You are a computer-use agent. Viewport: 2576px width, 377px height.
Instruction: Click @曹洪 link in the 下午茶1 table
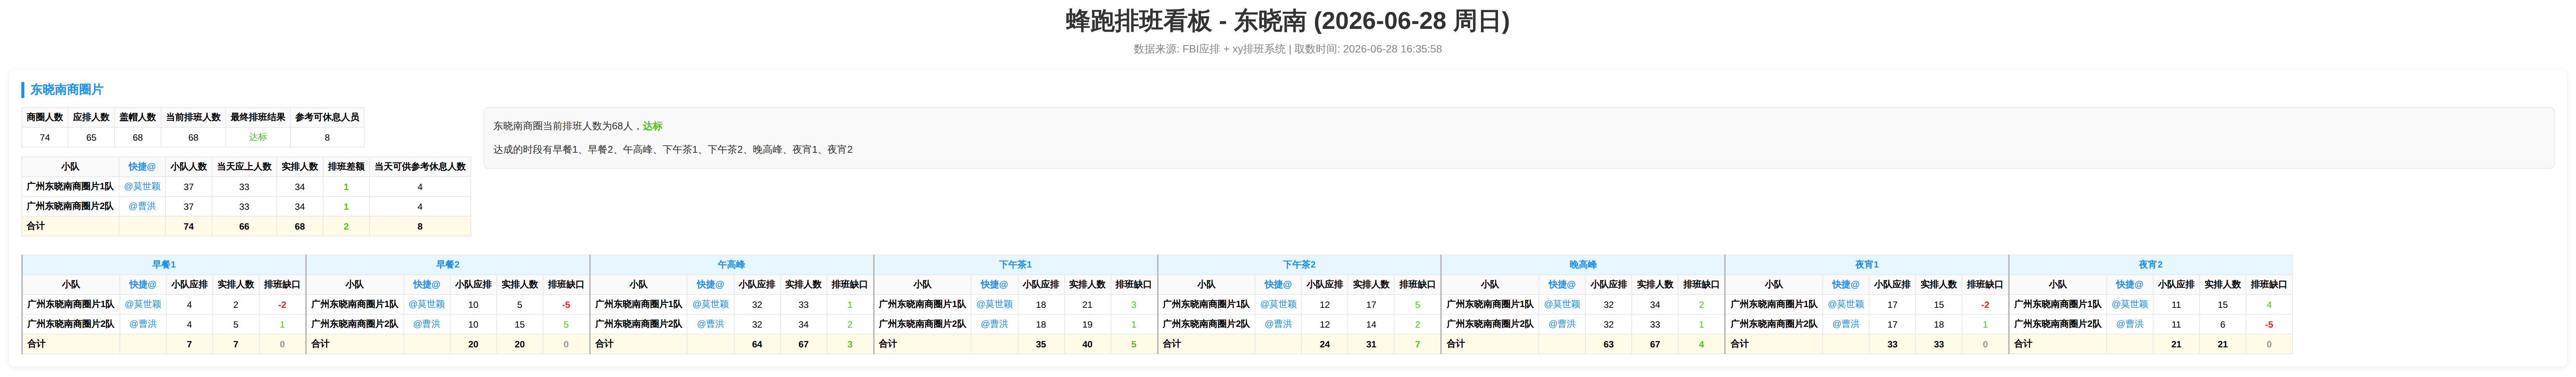[994, 324]
